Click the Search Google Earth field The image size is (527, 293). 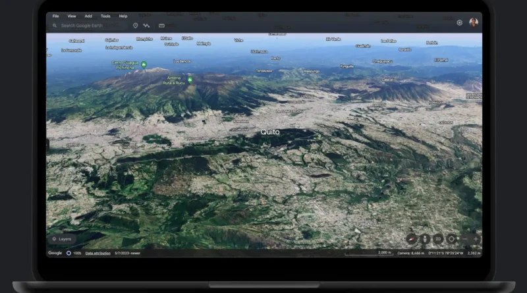[88, 26]
